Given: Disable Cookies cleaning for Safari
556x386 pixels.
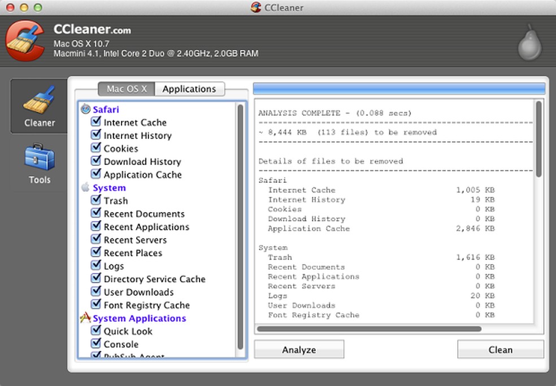Looking at the screenshot, I should 96,148.
